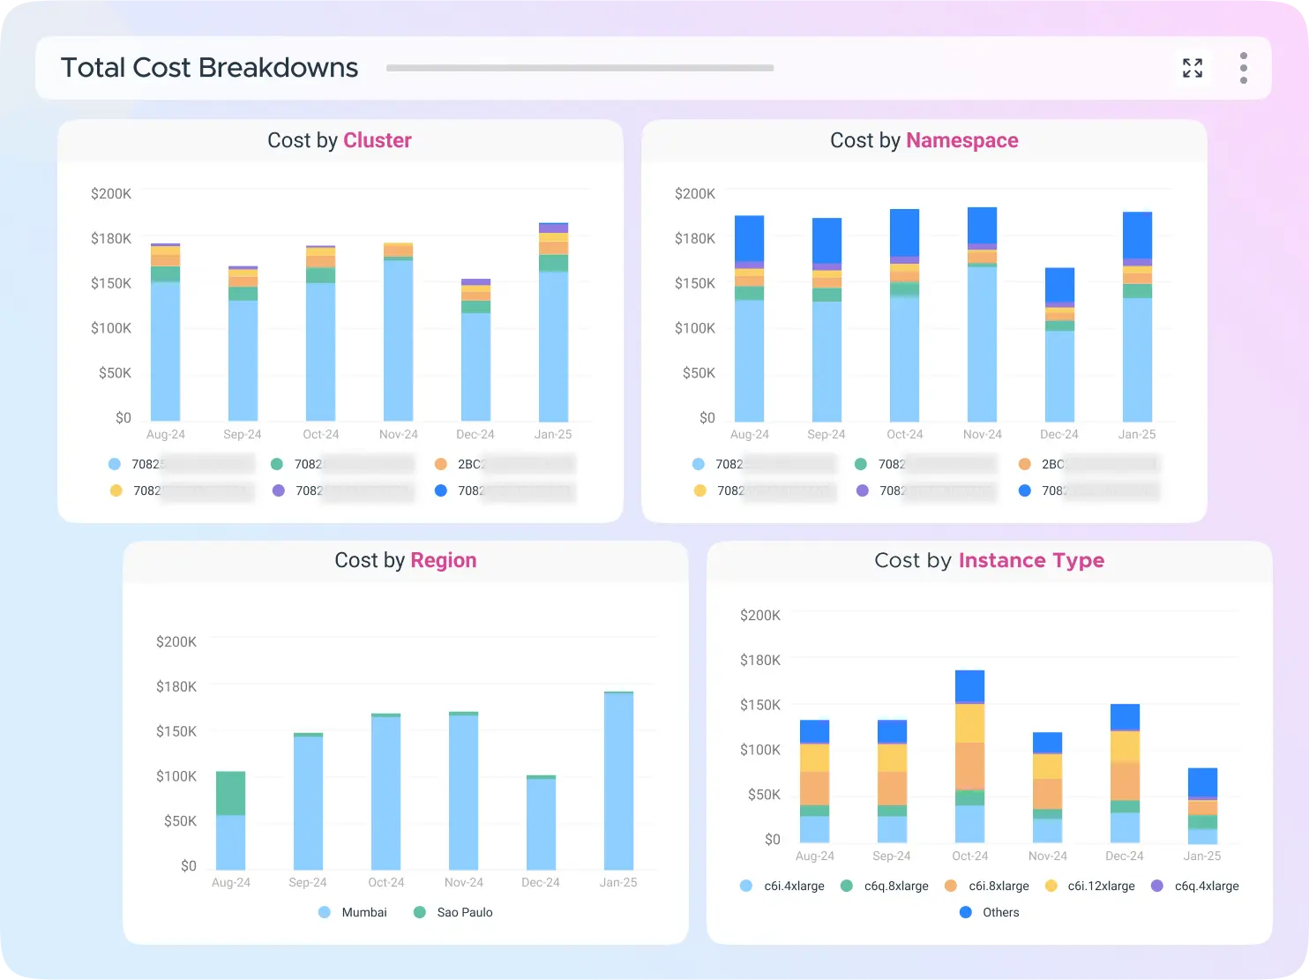This screenshot has width=1309, height=980.
Task: Select the Jan-25 bar in Cost by Region
Action: coord(618,781)
